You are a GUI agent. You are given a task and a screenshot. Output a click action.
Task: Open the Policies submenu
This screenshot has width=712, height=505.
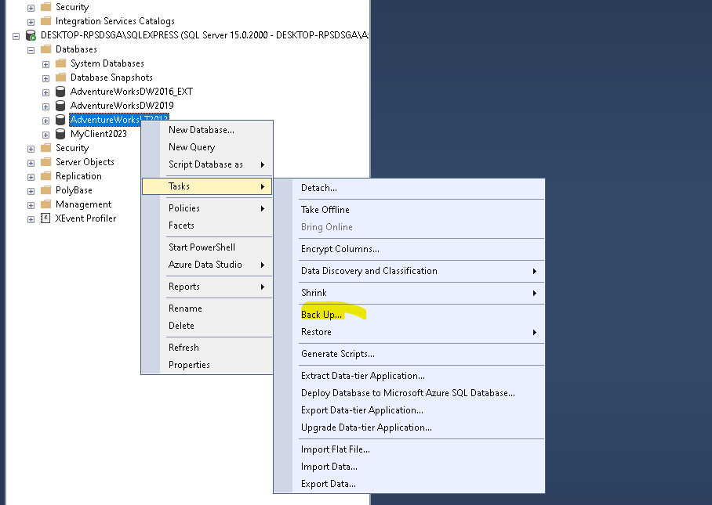click(x=207, y=208)
